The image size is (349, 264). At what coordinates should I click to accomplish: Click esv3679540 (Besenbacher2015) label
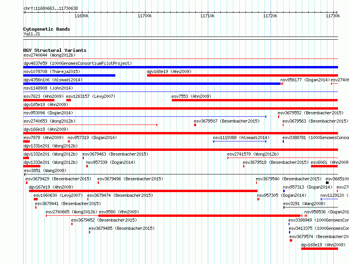[289, 179]
